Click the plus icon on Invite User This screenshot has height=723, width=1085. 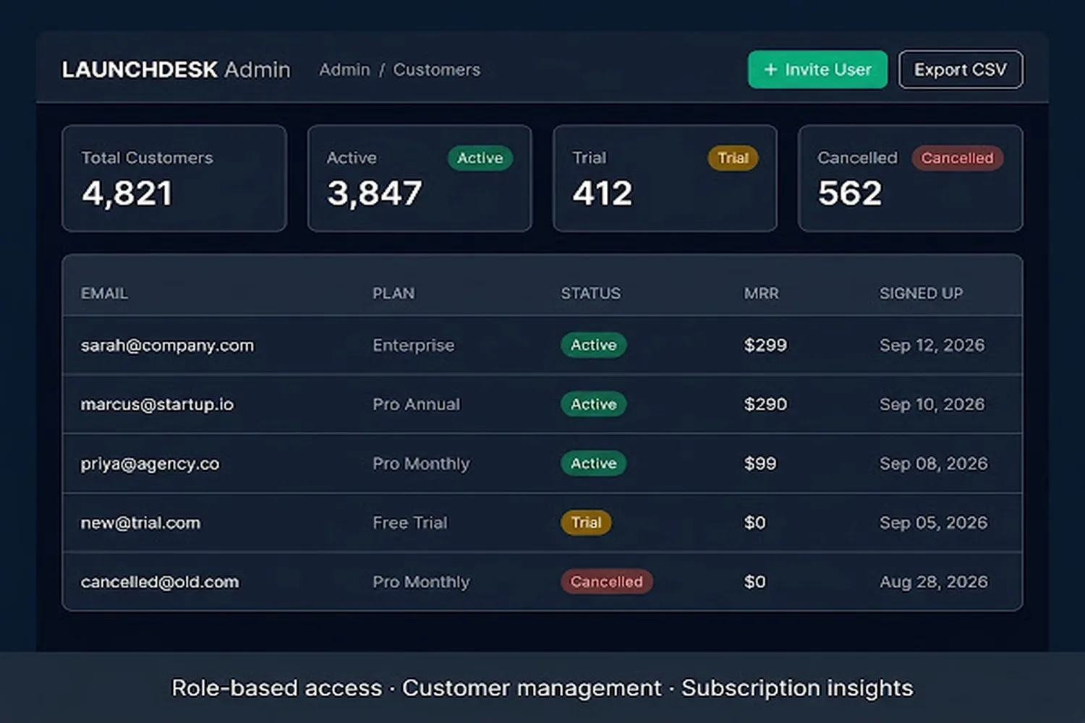770,69
